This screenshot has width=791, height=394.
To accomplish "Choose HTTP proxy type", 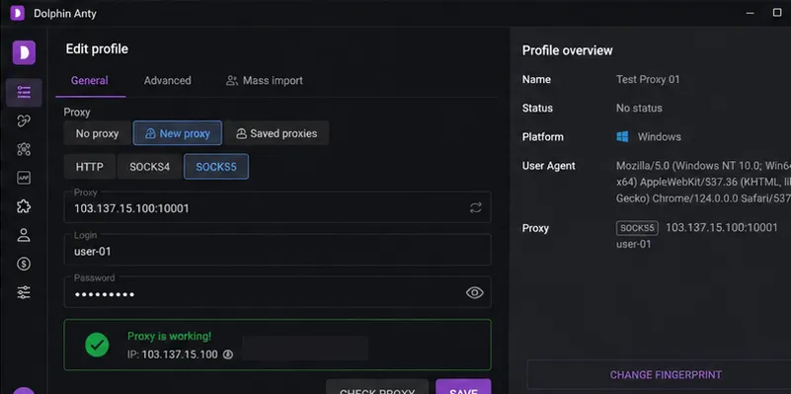I will click(x=90, y=167).
